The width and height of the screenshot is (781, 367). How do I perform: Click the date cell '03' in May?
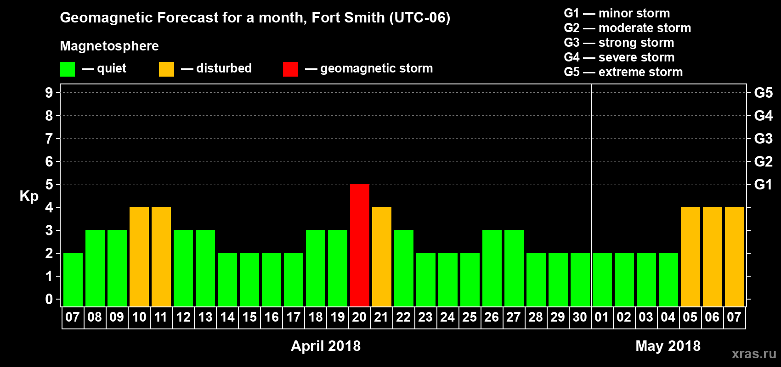click(646, 317)
